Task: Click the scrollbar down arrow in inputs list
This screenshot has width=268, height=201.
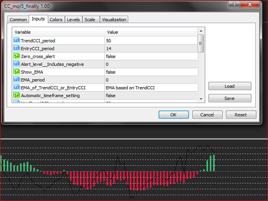Action: (x=201, y=98)
